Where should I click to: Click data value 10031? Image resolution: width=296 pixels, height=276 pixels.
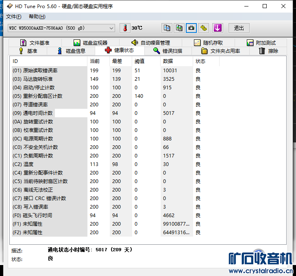170,71
